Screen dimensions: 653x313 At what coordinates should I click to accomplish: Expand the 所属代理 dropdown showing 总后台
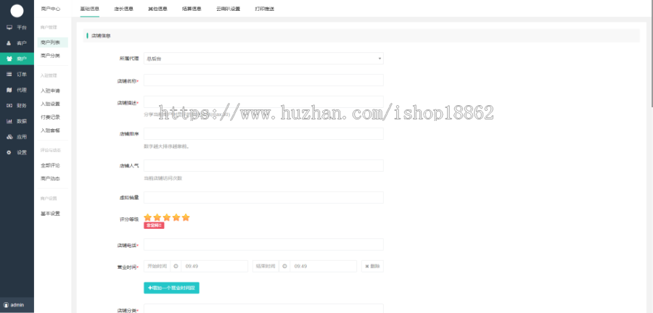(263, 59)
